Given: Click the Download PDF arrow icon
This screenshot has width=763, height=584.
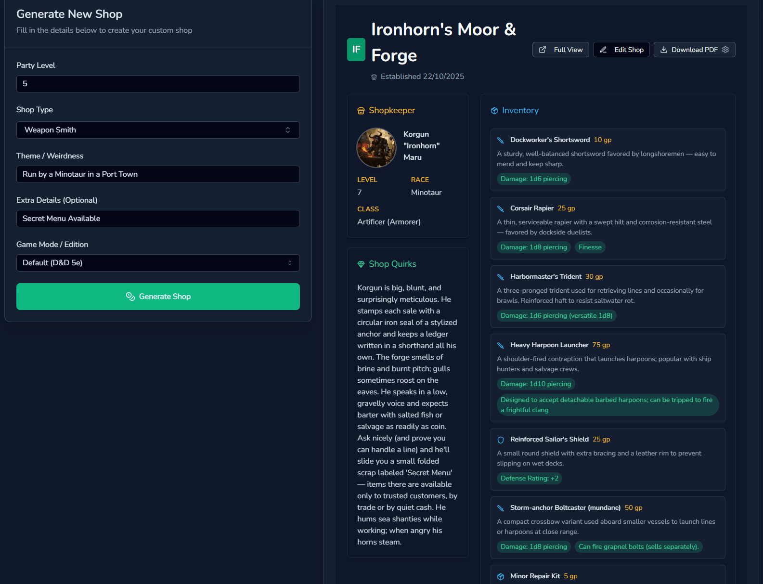Looking at the screenshot, I should tap(664, 50).
